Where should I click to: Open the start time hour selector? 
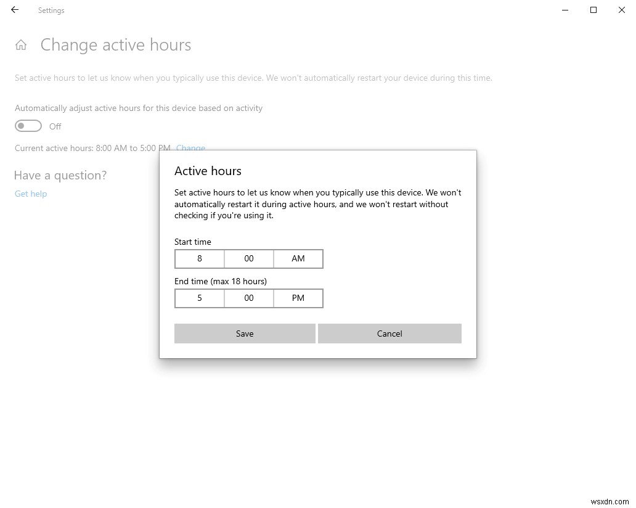click(200, 258)
